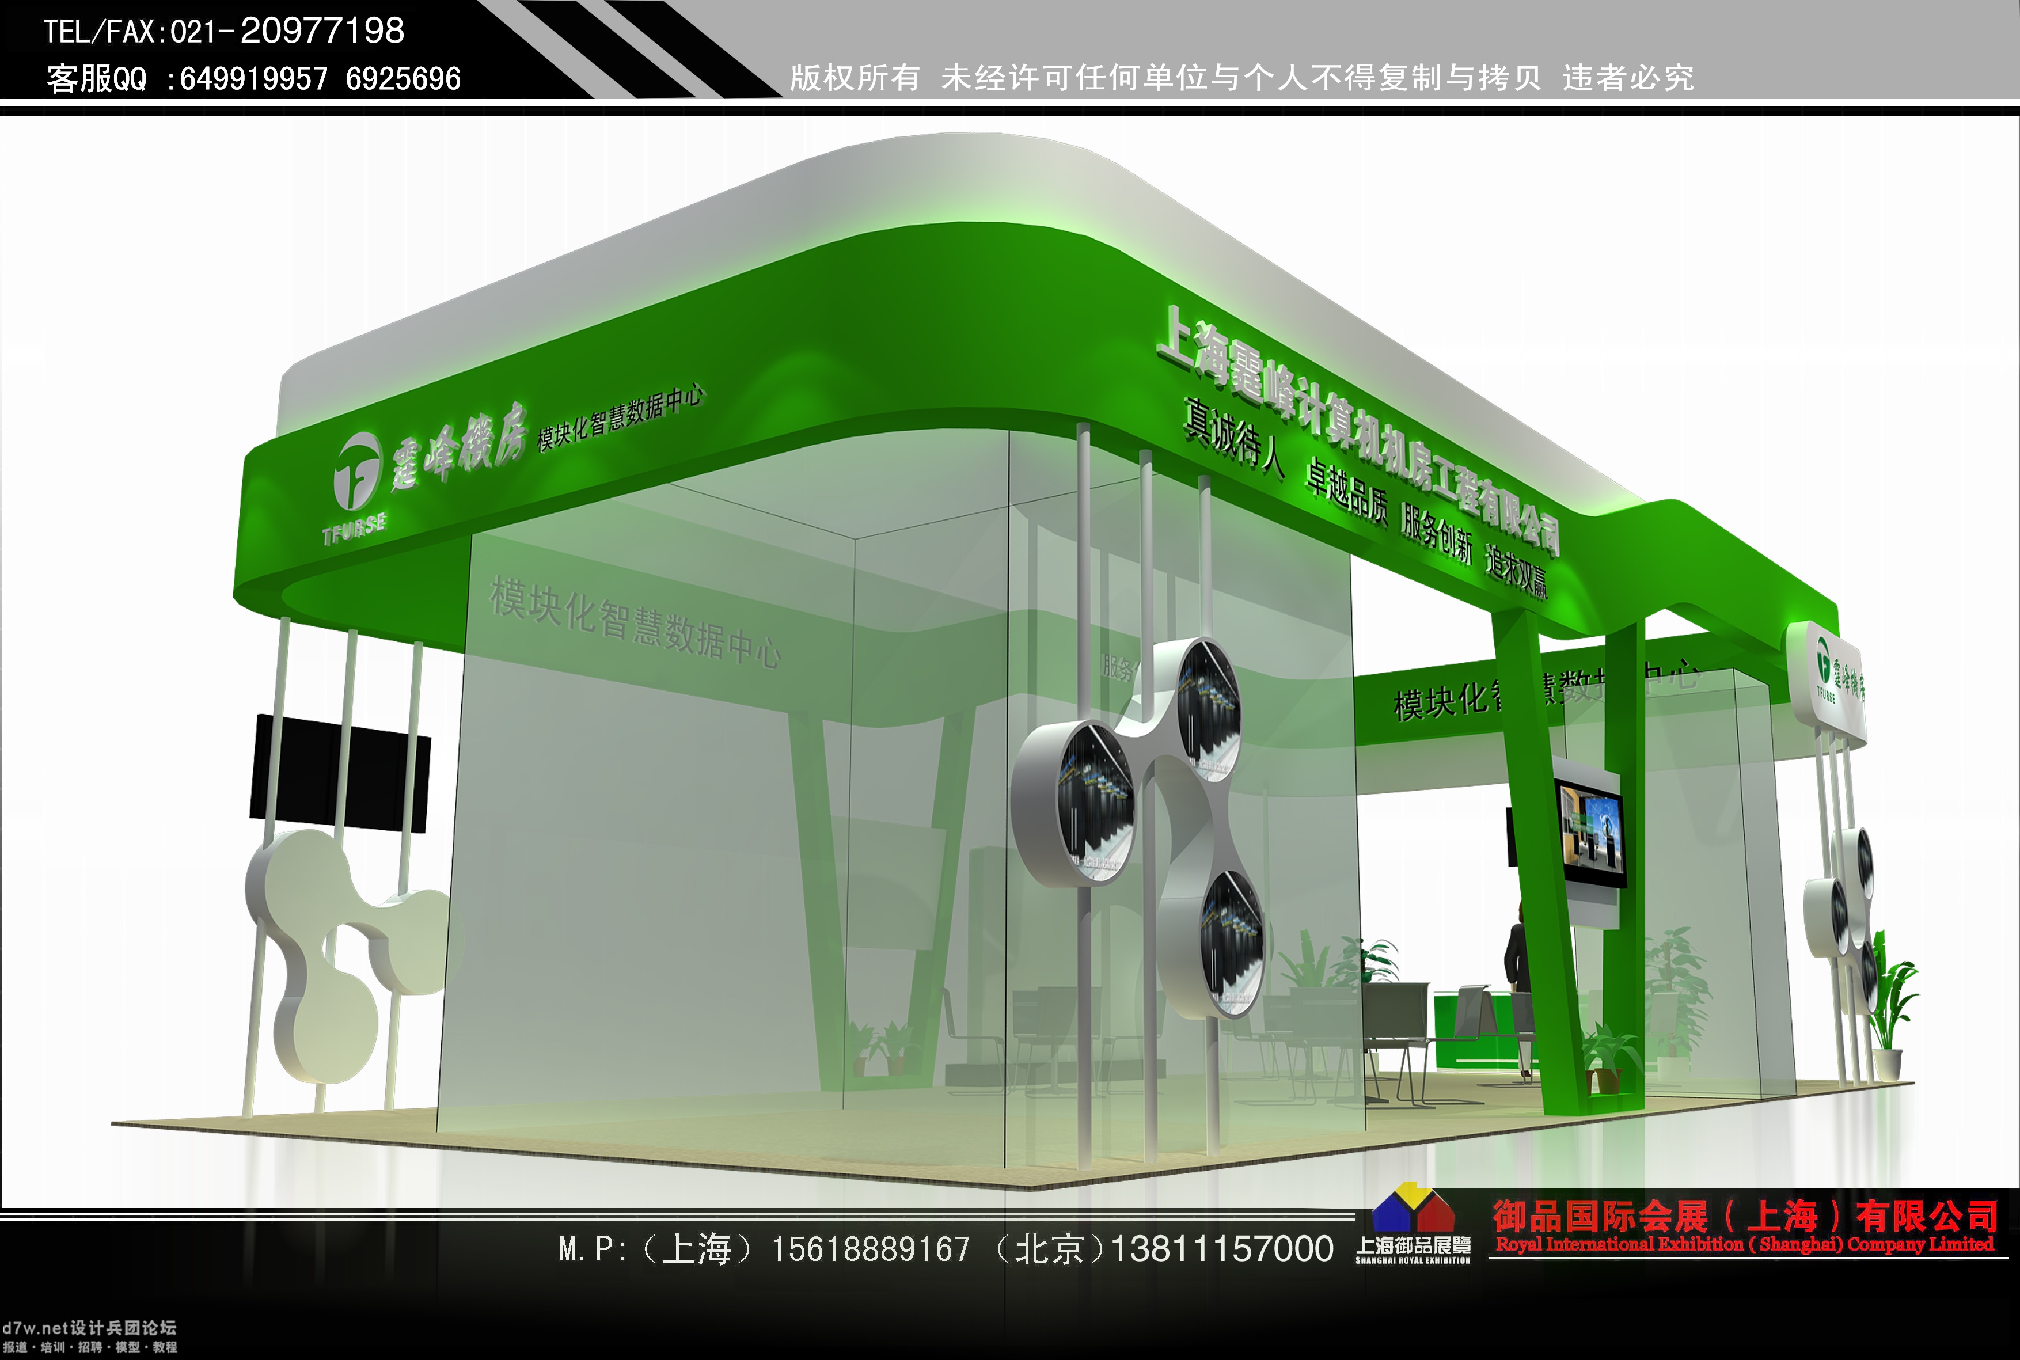Viewport: 2020px width, 1360px height.
Task: Click the Shanghai mobile number 15618889167
Action: click(870, 1249)
